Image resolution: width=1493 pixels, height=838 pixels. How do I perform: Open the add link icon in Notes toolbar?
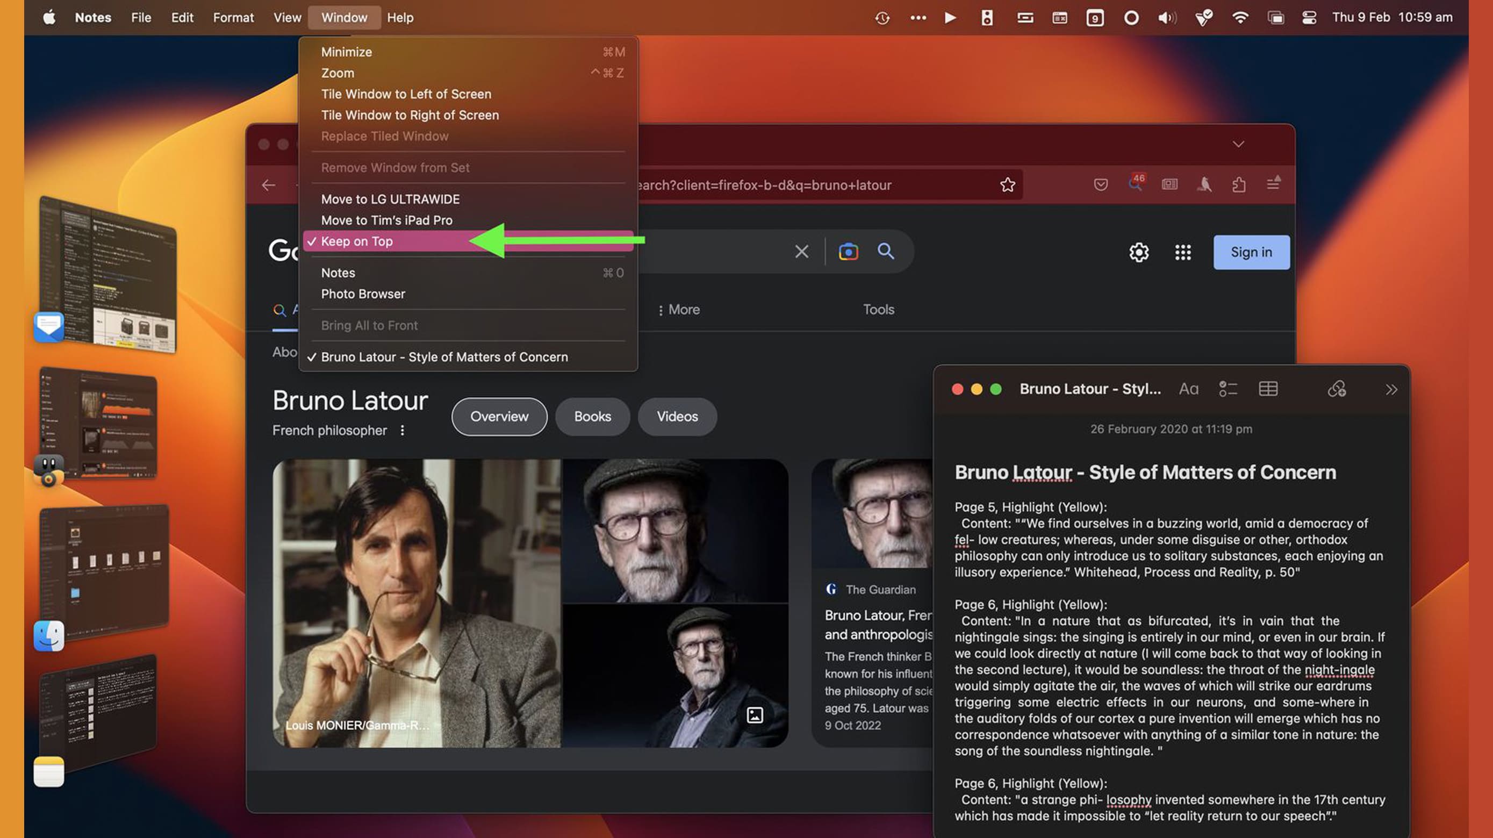(1337, 389)
